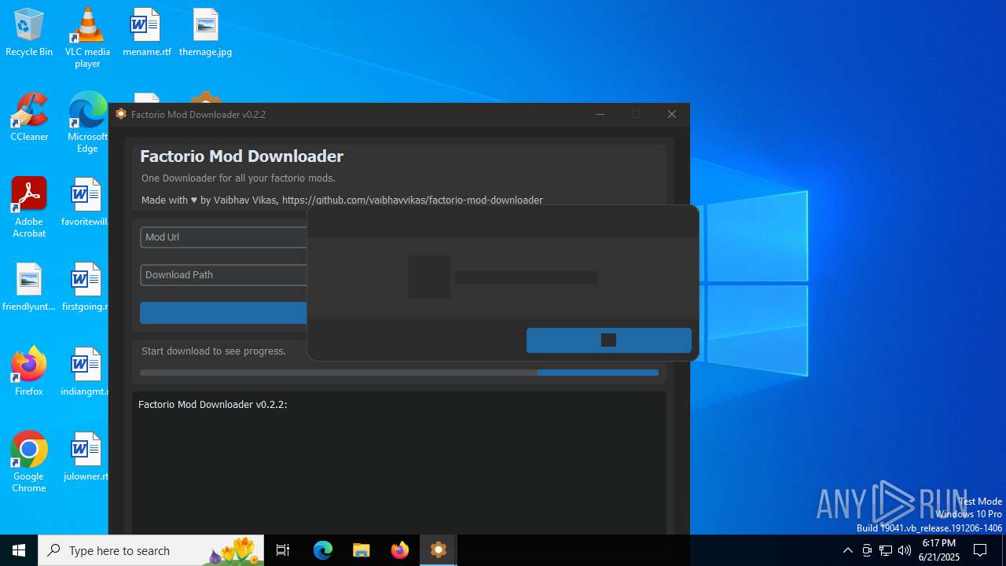Viewport: 1006px width, 566px height.
Task: Click 'Start download to see progress.' text
Action: click(x=214, y=351)
